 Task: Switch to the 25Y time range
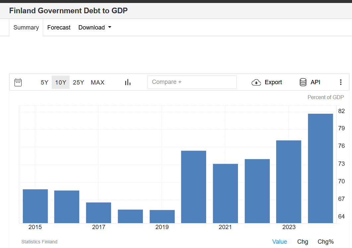click(x=79, y=82)
